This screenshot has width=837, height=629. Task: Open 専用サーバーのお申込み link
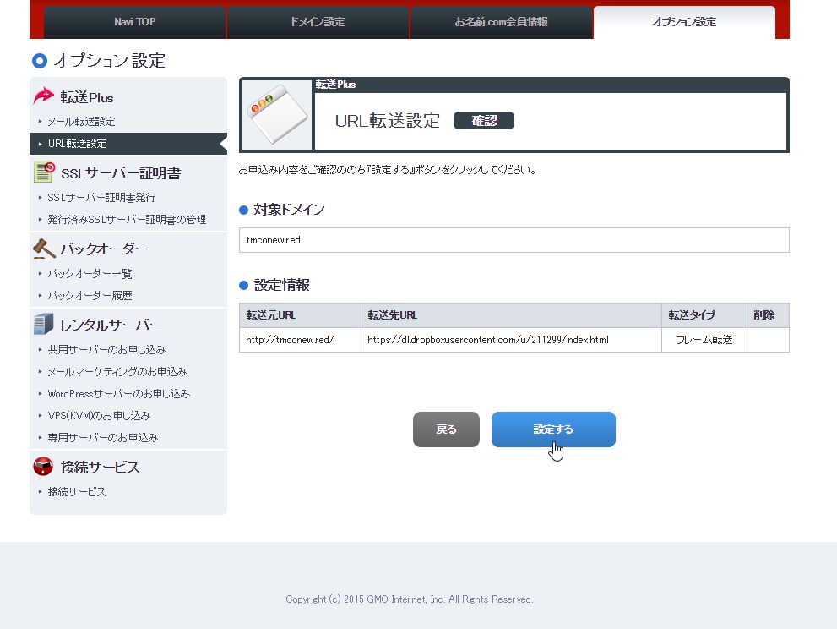(x=102, y=438)
